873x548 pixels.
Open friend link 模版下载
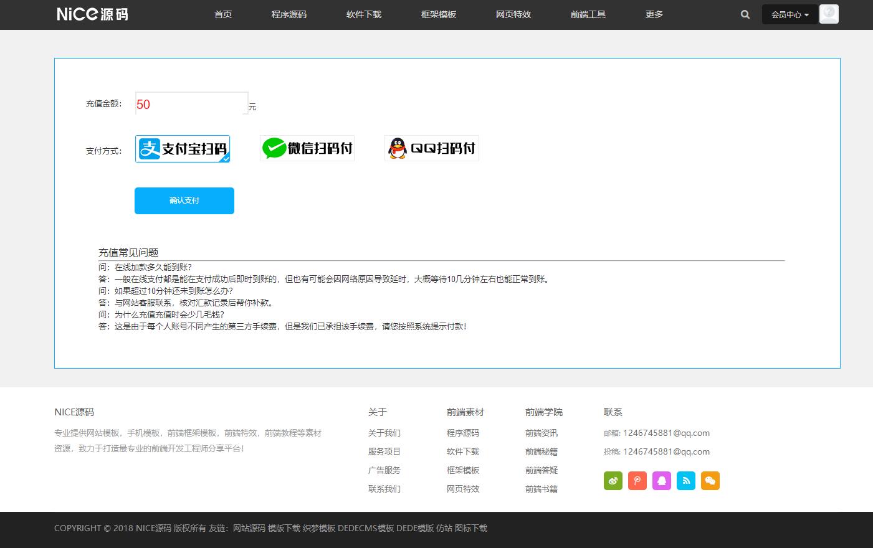(284, 528)
